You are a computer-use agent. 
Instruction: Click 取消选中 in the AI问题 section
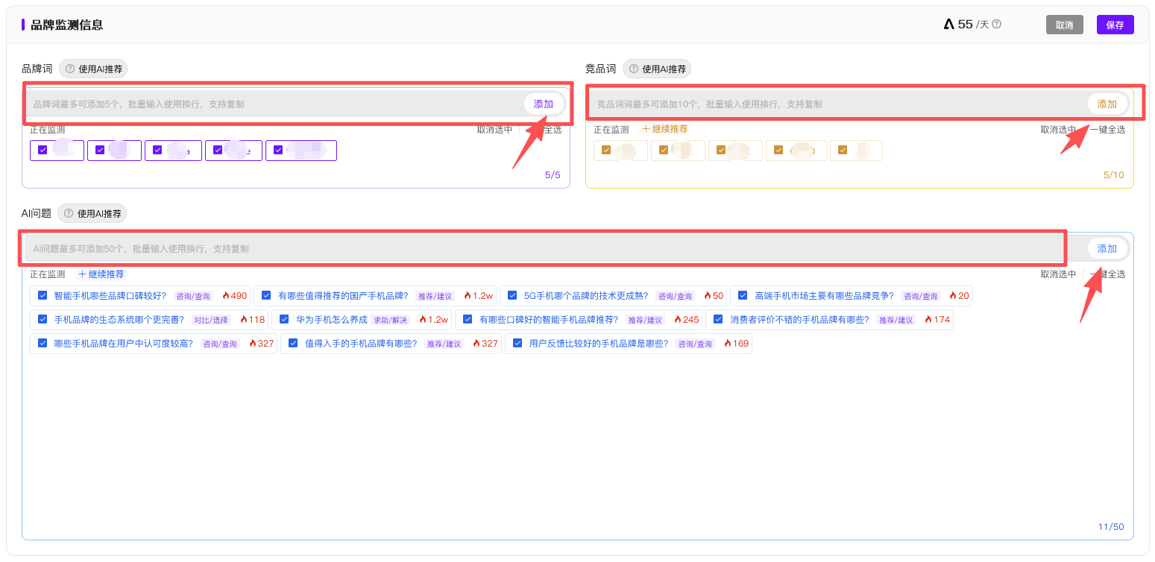pos(1058,274)
